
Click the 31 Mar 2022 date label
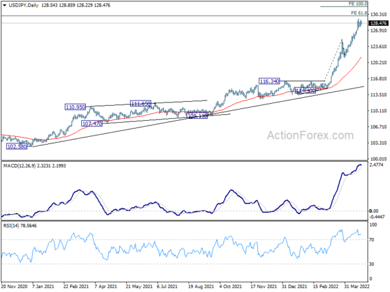click(357, 287)
